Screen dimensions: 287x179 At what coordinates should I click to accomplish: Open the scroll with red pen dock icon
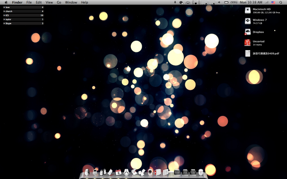tap(134, 172)
